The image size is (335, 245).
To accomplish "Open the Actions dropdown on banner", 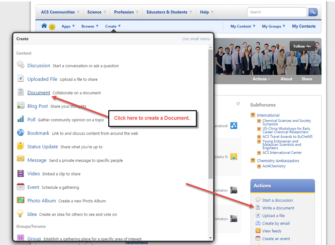I will 261,79.
